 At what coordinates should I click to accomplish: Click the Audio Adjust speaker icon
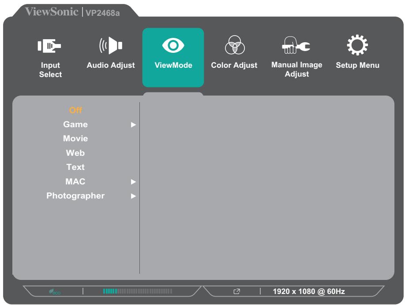click(x=111, y=45)
